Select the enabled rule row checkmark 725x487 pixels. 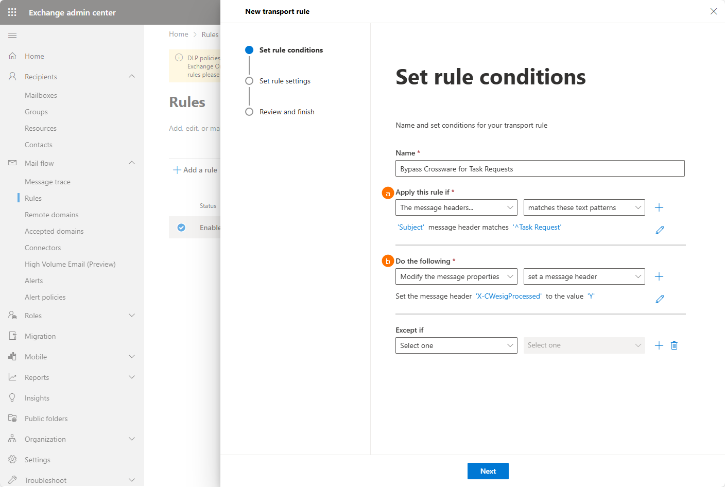click(181, 228)
